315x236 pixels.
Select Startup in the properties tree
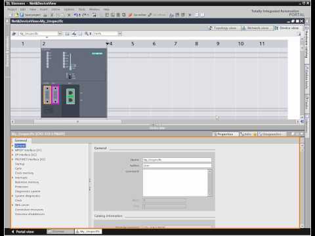pyautogui.click(x=20, y=164)
